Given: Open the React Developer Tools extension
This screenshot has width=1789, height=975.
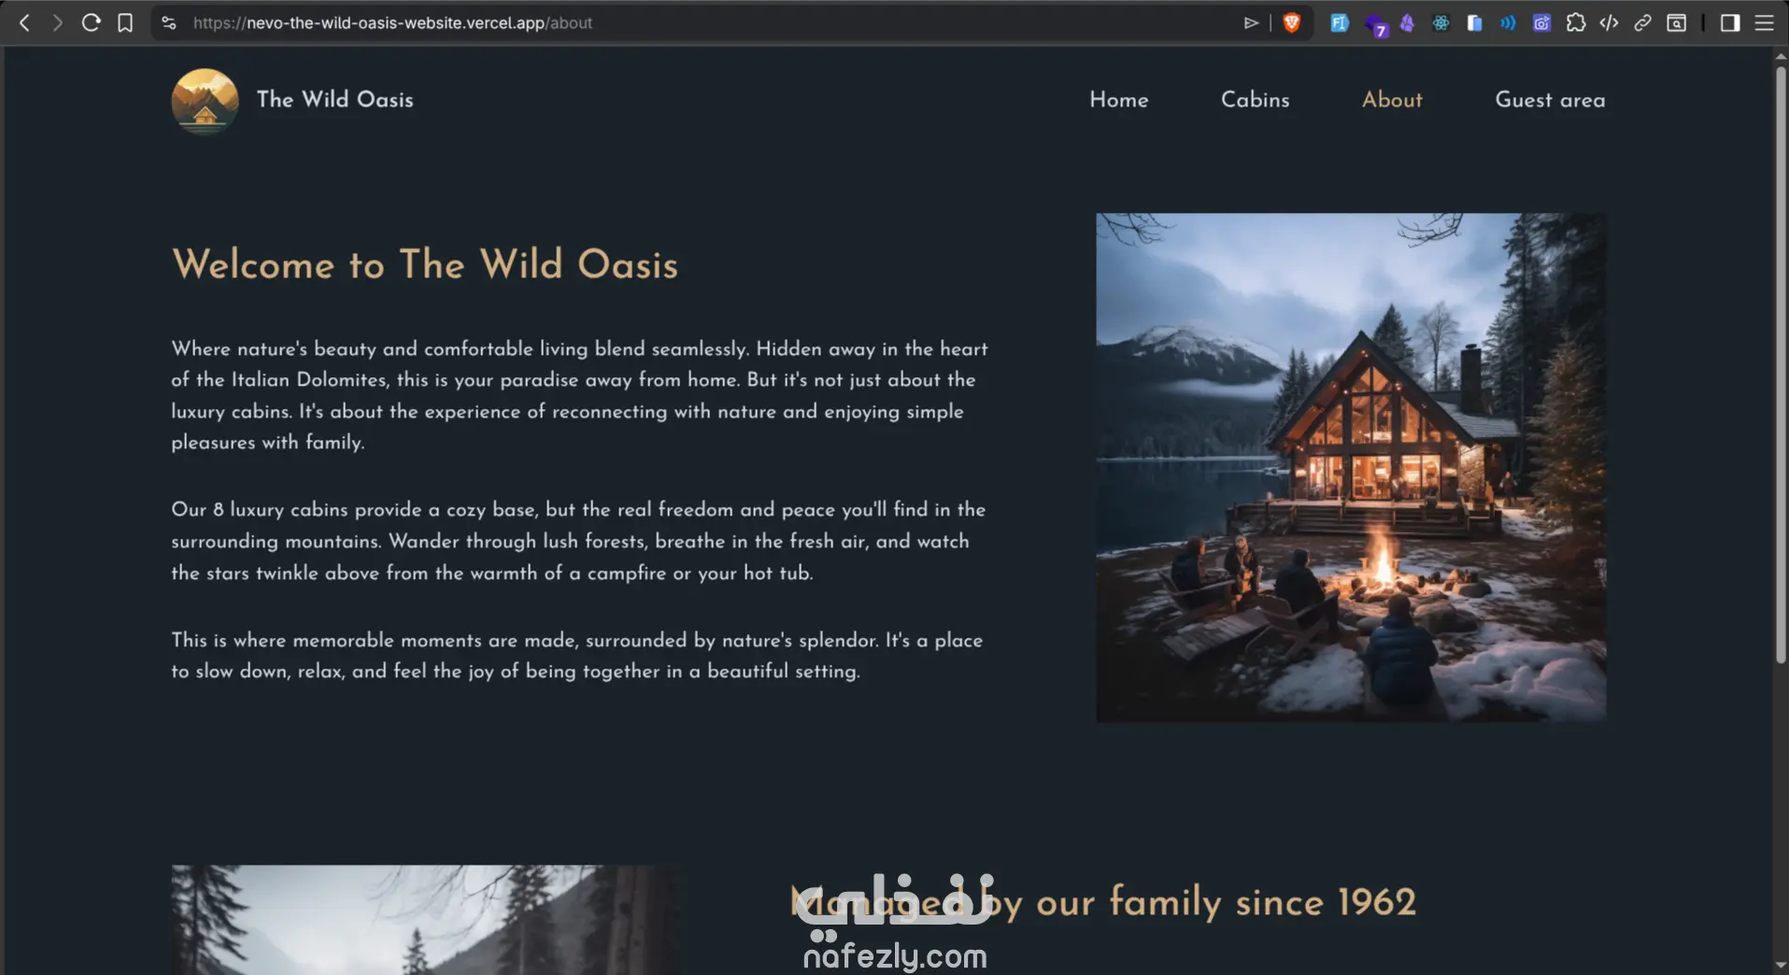Looking at the screenshot, I should (1441, 23).
